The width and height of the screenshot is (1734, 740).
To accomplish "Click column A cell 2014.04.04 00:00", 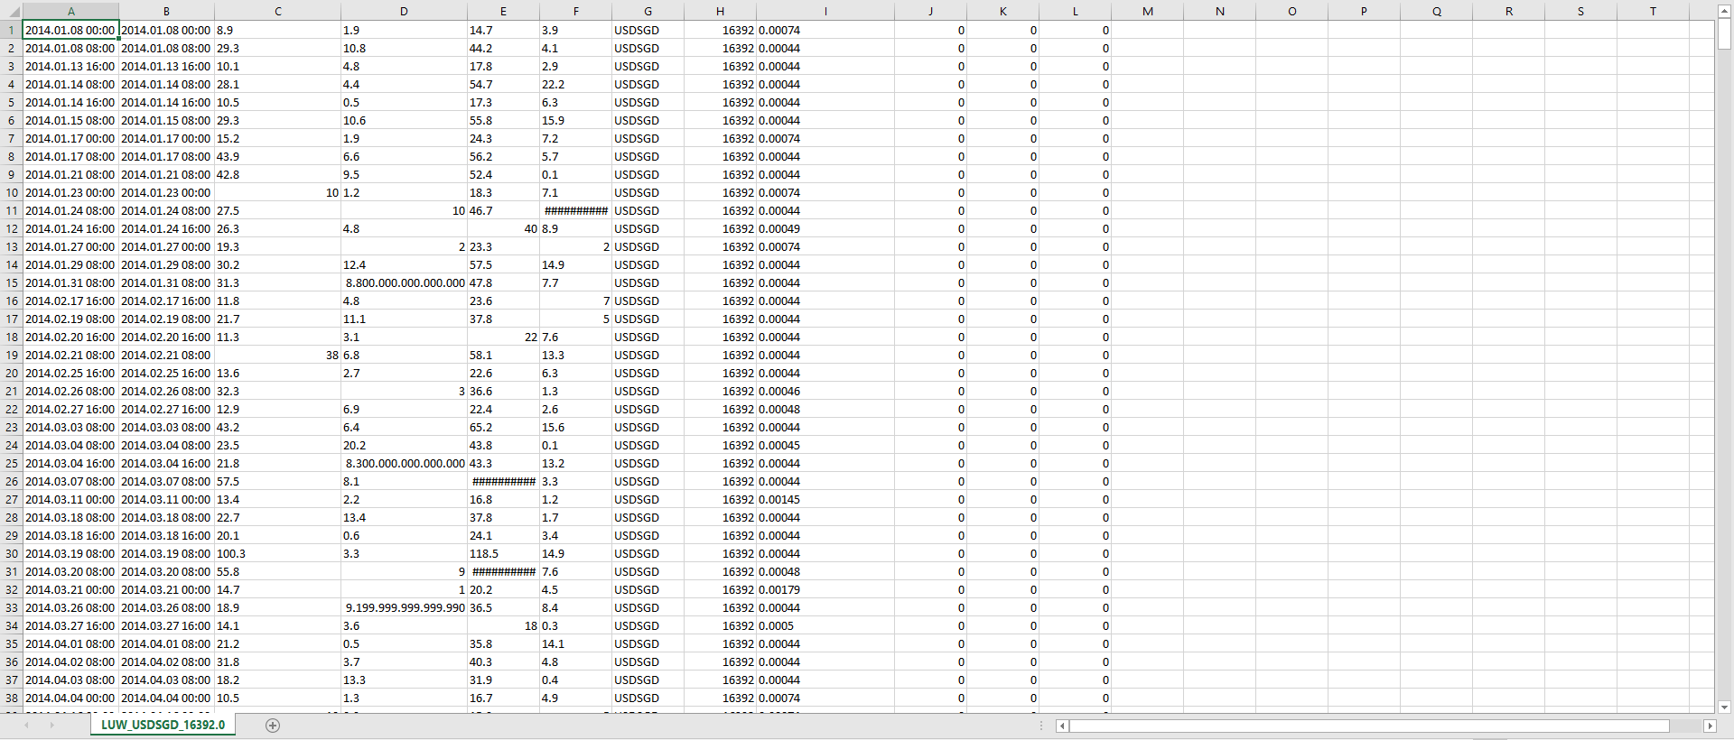I will tap(70, 698).
